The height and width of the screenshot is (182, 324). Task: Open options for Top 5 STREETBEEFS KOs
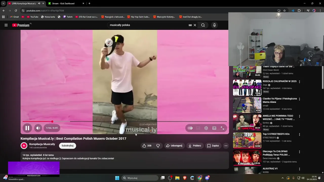point(299,134)
